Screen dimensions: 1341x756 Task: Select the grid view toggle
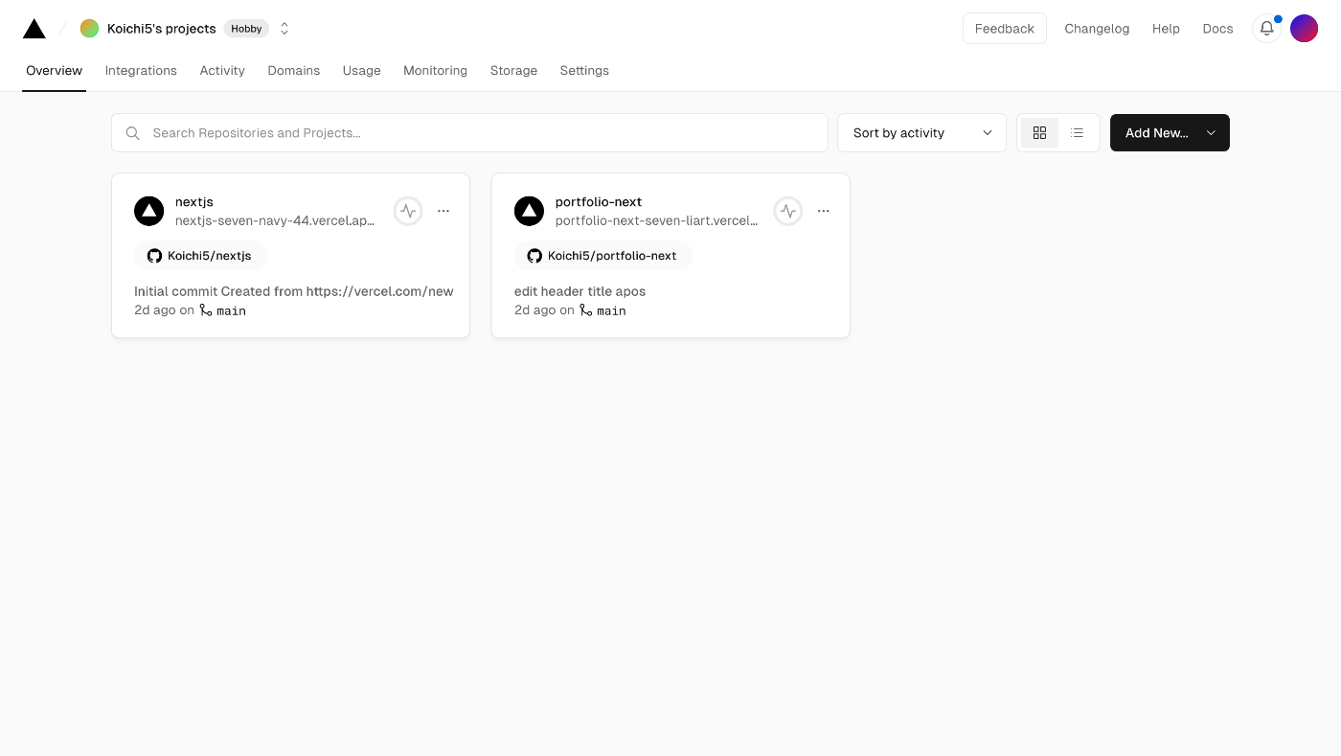[1039, 133]
